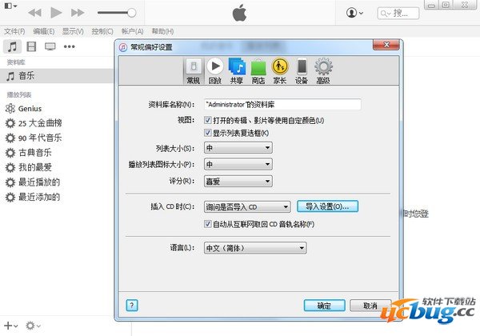
Task: Open the sidebar gear settings menu
Action: tap(33, 326)
